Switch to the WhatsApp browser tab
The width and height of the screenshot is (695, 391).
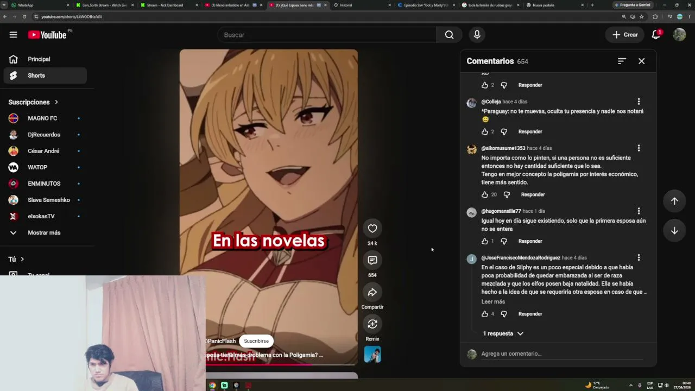click(x=40, y=5)
